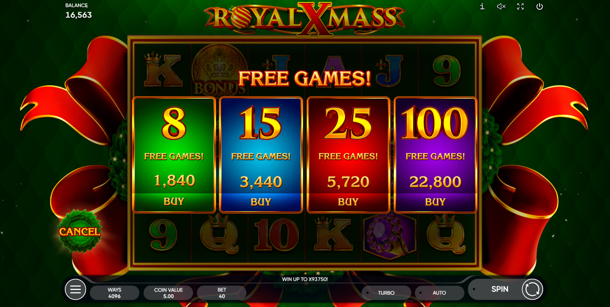Open the Ways 4096 panel

(x=114, y=293)
